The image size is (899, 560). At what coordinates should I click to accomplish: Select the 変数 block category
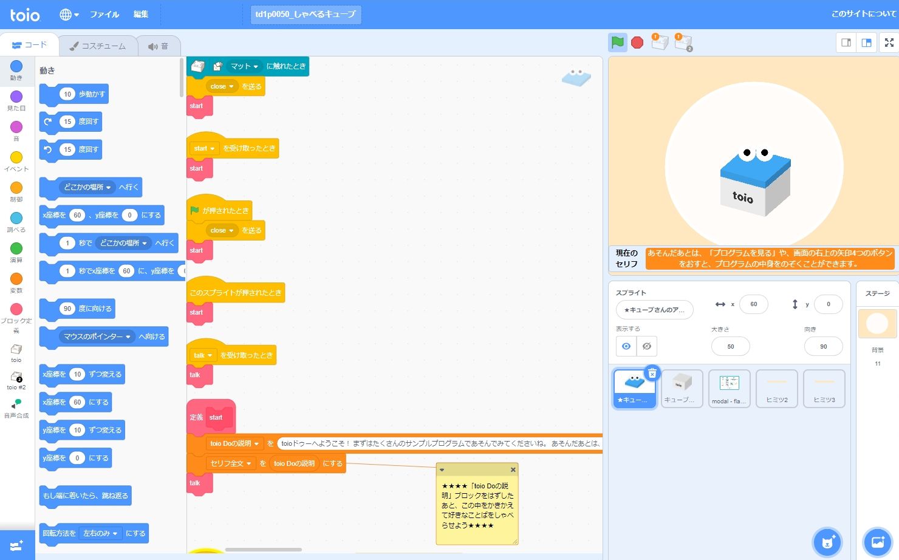(16, 283)
